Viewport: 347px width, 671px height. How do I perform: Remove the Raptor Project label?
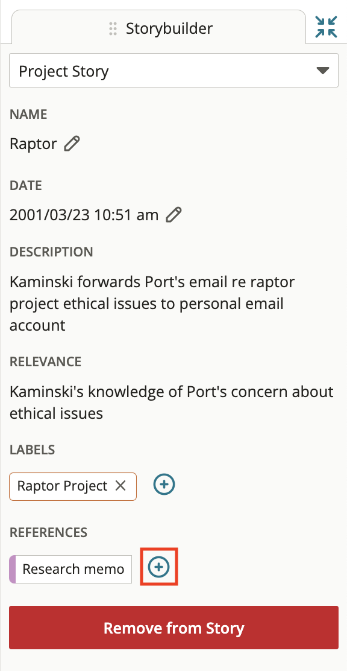(120, 486)
